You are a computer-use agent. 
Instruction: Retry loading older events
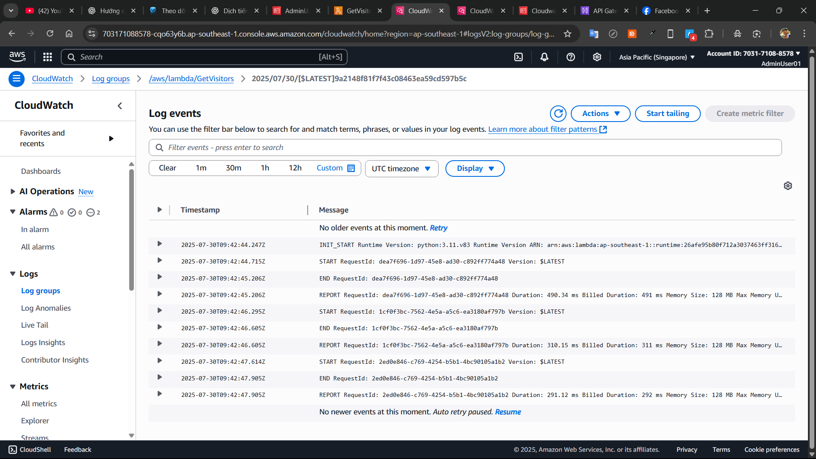tap(439, 228)
